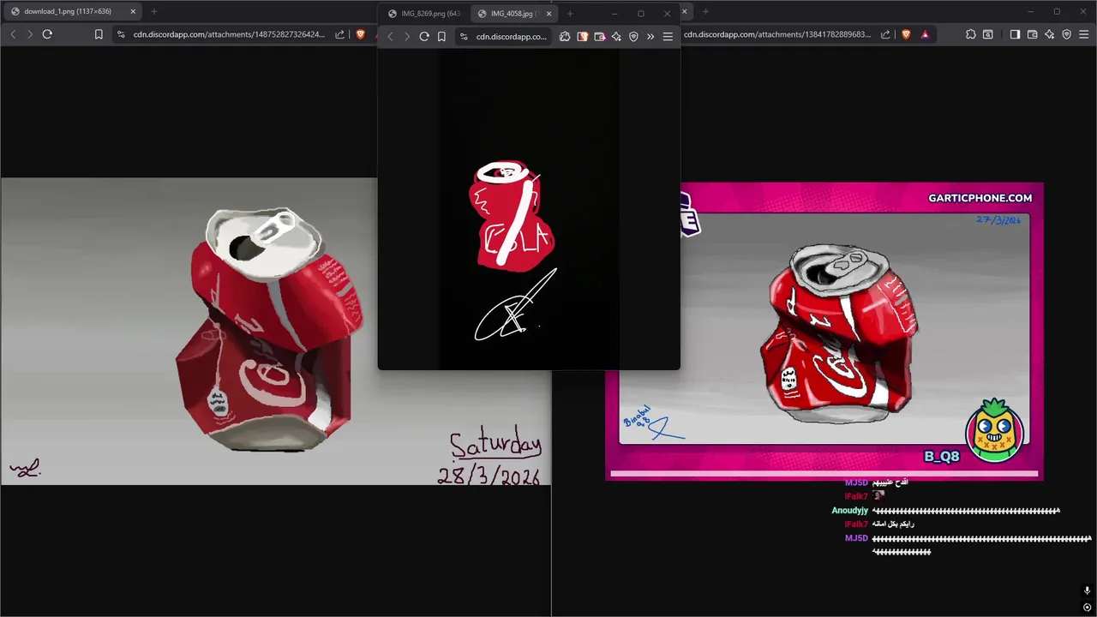Click the pineapple avatar in Gartic image
Viewport: 1097px width, 617px height.
tap(994, 430)
